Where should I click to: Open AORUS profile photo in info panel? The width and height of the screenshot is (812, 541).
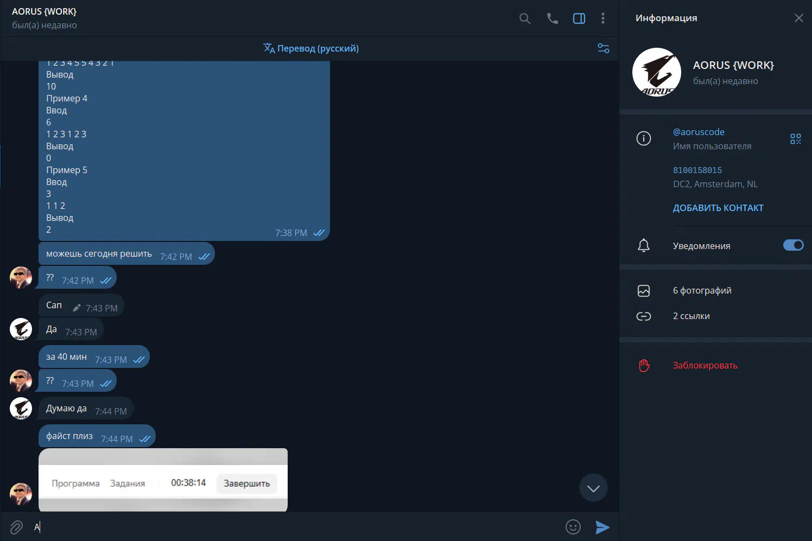point(657,72)
